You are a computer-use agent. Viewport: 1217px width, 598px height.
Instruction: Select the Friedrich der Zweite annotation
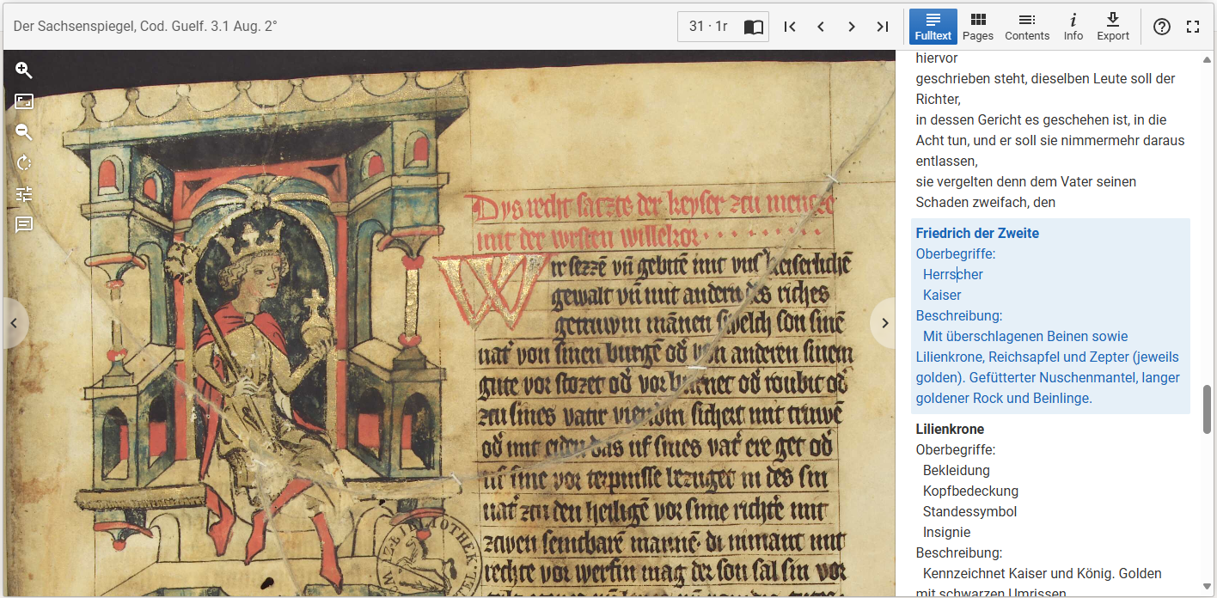tap(977, 234)
